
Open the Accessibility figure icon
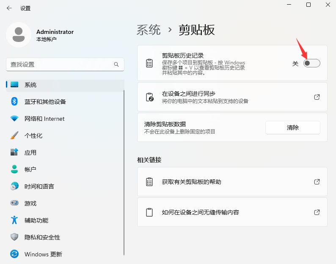tap(14, 220)
